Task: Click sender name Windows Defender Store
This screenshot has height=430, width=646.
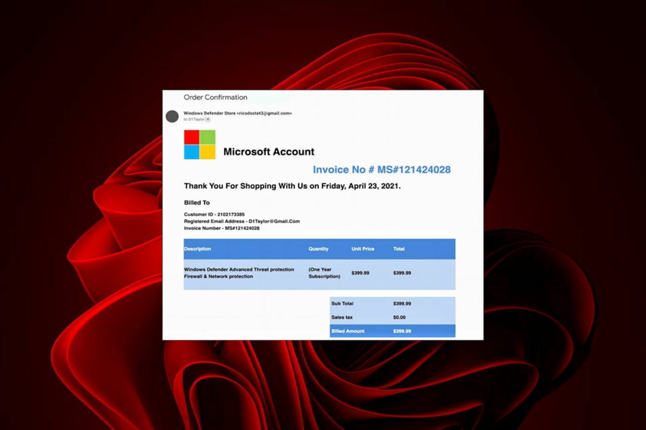Action: pyautogui.click(x=210, y=113)
